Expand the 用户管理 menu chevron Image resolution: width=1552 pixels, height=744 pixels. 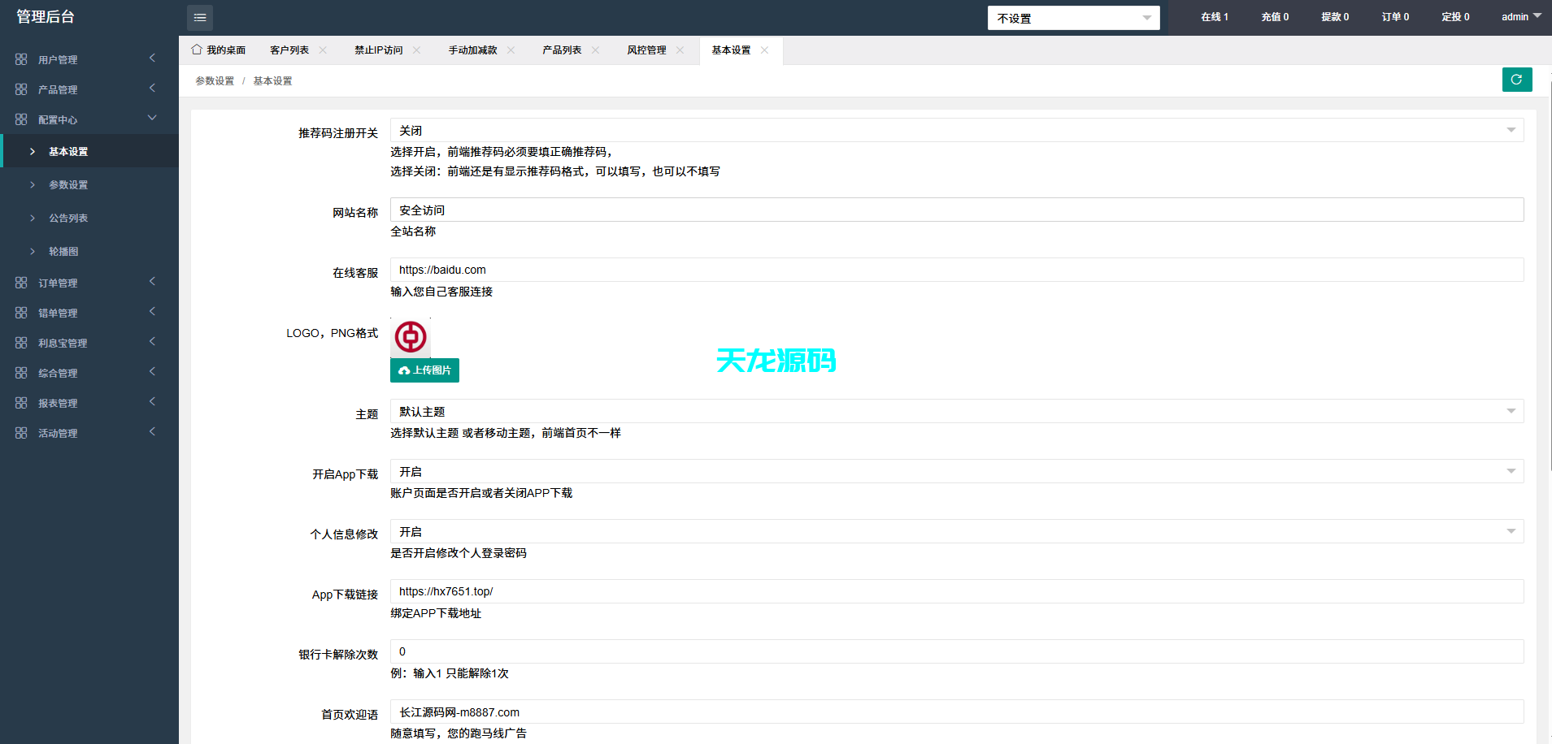coord(151,58)
